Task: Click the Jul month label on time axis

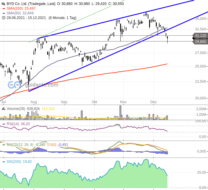Action: point(4,102)
